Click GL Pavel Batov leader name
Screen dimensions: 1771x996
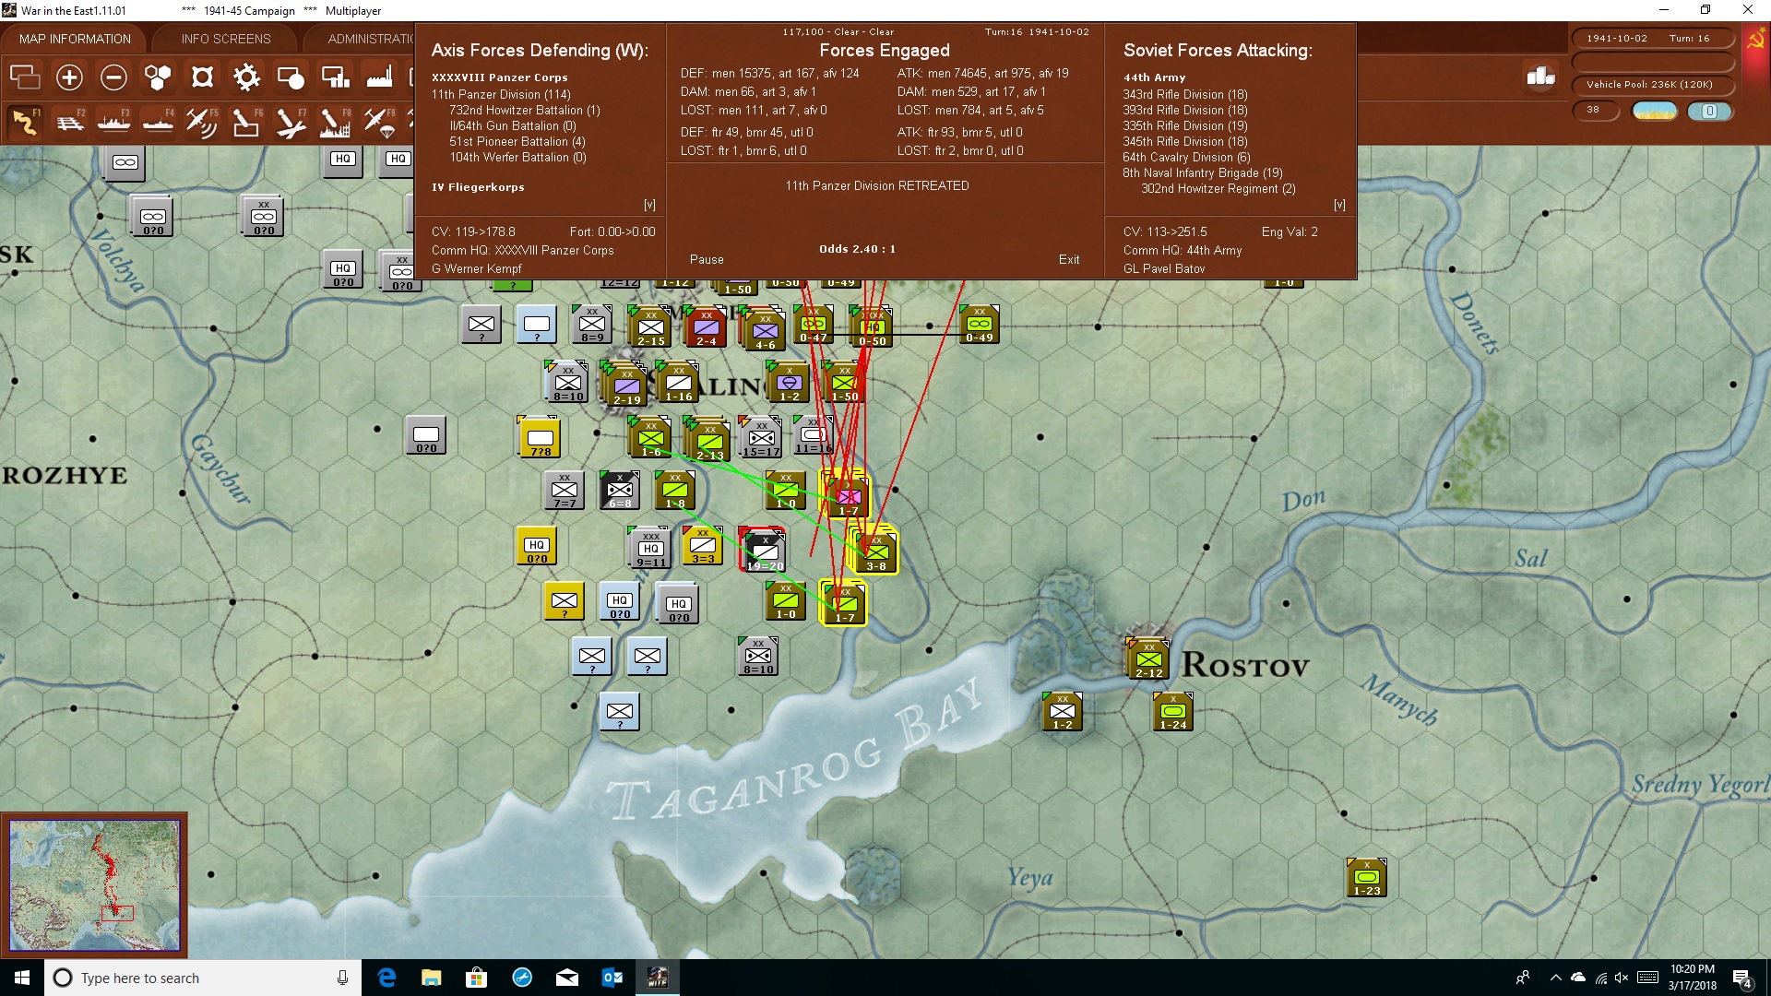click(1164, 269)
